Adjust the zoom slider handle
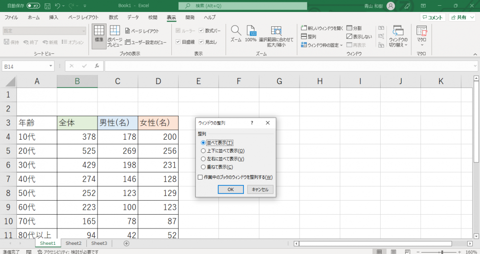 [x=442, y=252]
